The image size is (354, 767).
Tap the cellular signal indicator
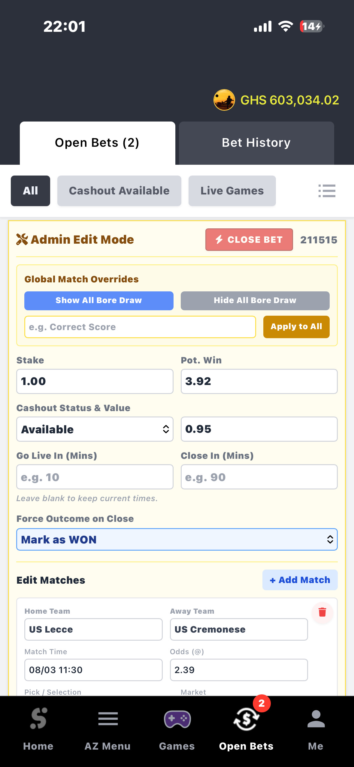point(263,26)
